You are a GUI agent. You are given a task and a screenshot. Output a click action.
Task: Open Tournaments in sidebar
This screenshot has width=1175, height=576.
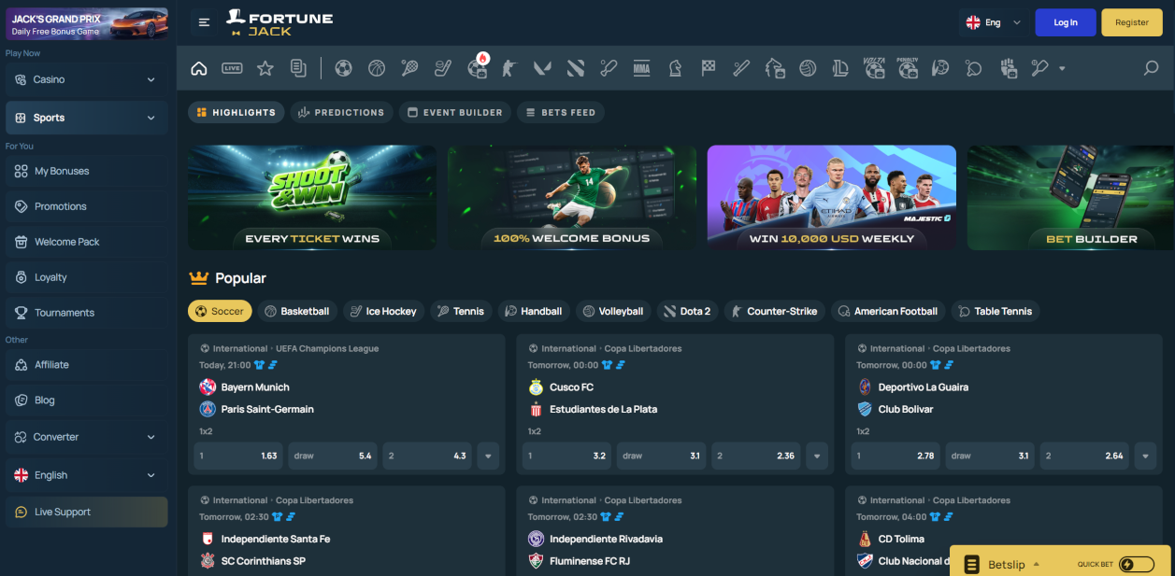click(87, 313)
